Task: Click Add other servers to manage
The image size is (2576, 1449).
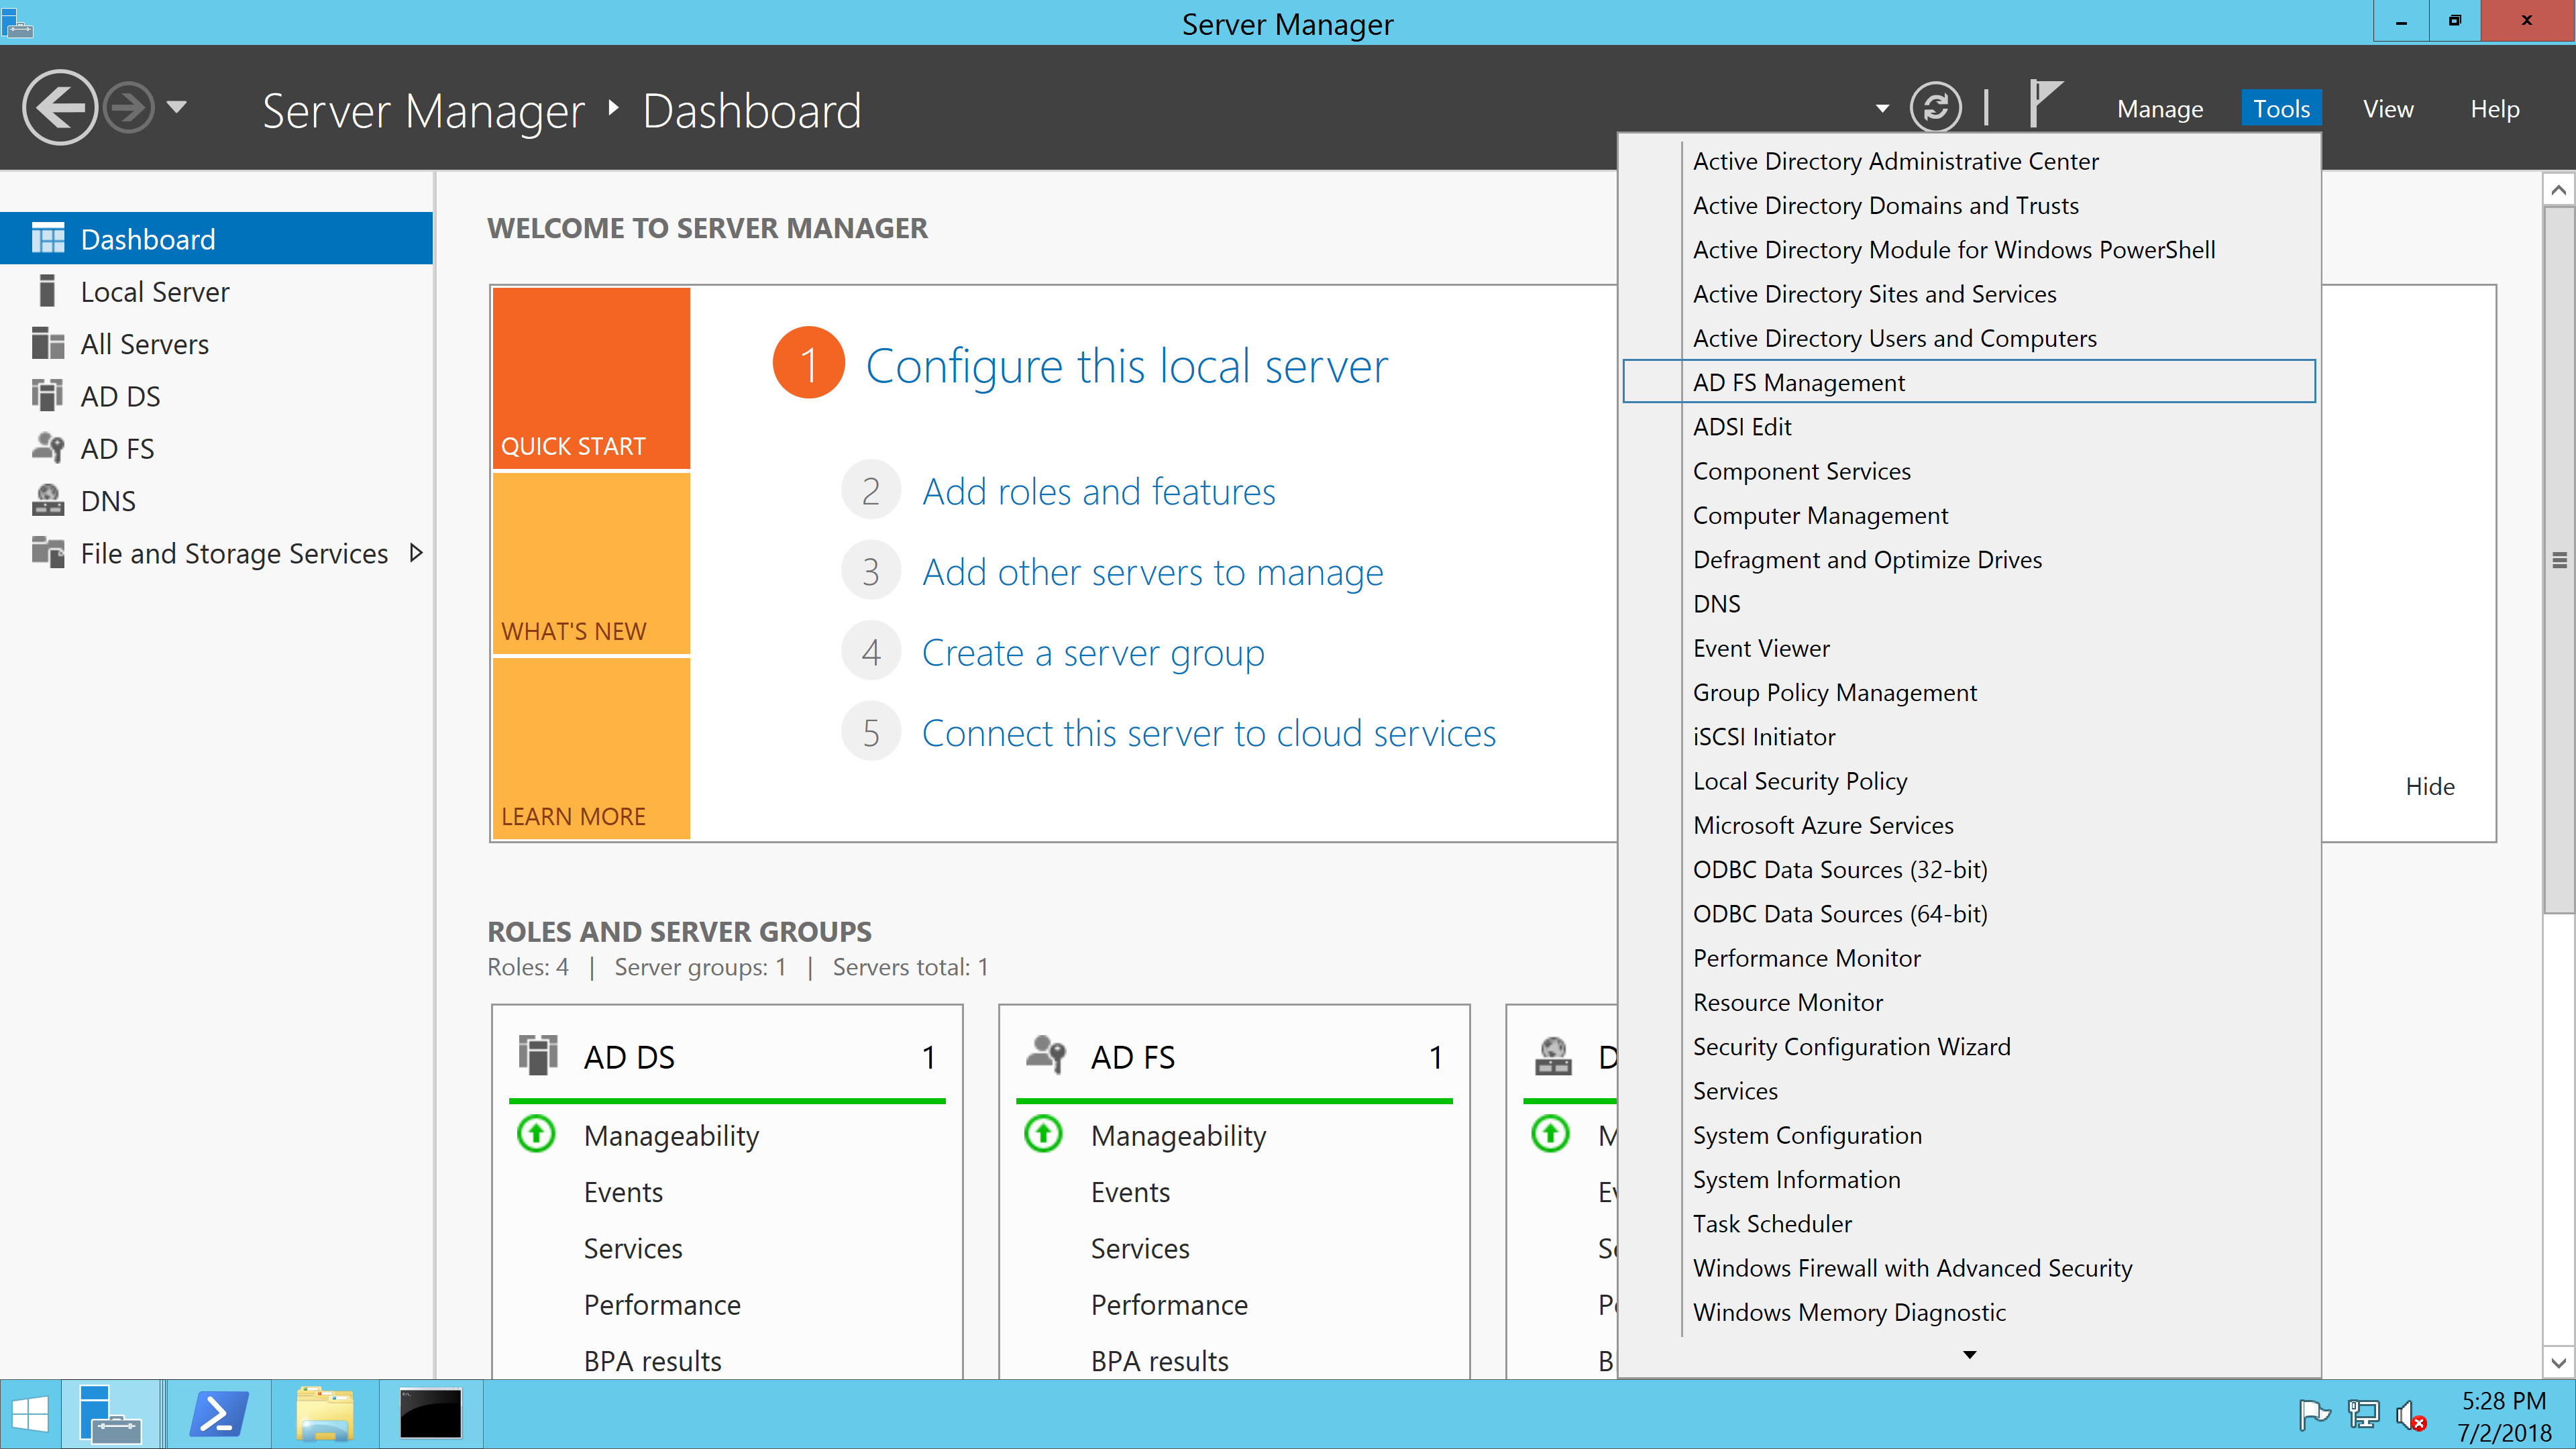Action: [x=1152, y=572]
